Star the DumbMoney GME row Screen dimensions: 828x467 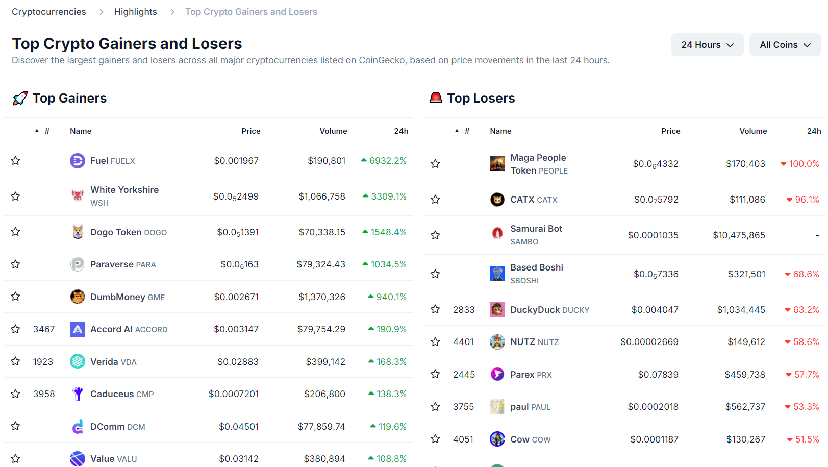click(16, 297)
